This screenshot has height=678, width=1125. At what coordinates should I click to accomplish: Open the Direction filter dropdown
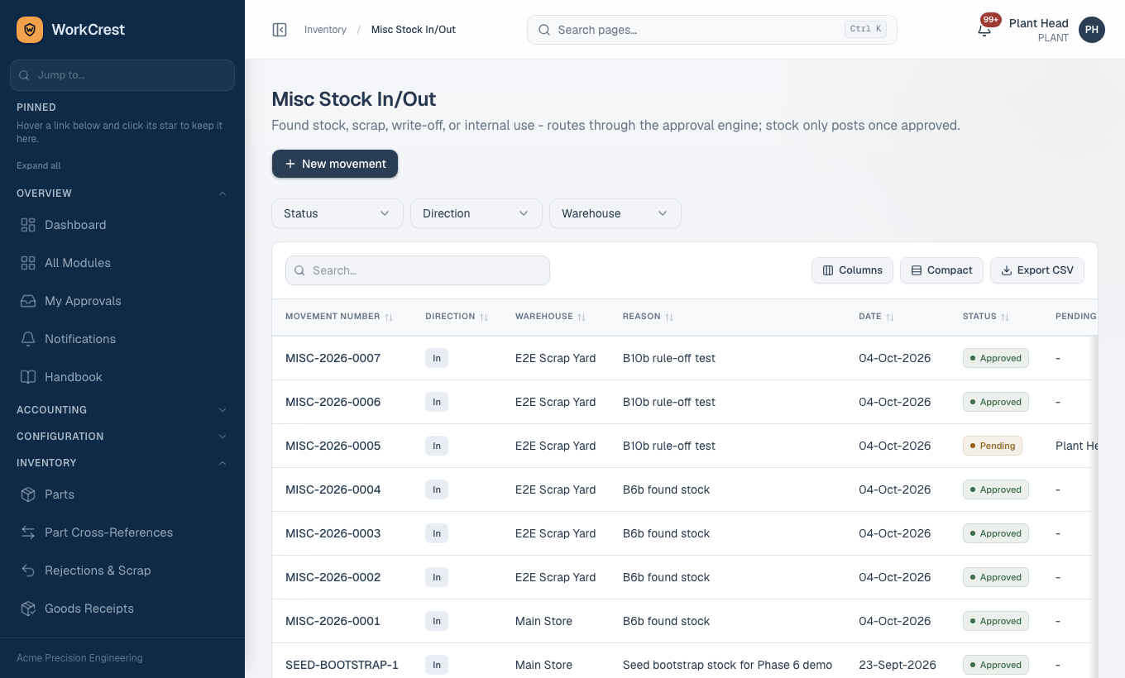click(x=476, y=213)
